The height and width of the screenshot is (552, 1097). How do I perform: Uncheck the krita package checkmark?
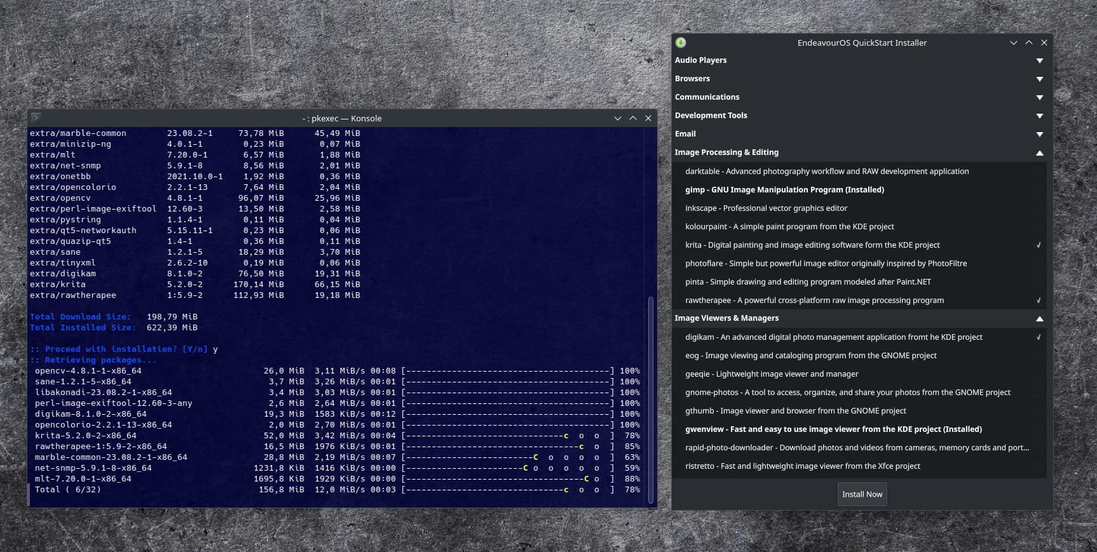coord(1039,245)
